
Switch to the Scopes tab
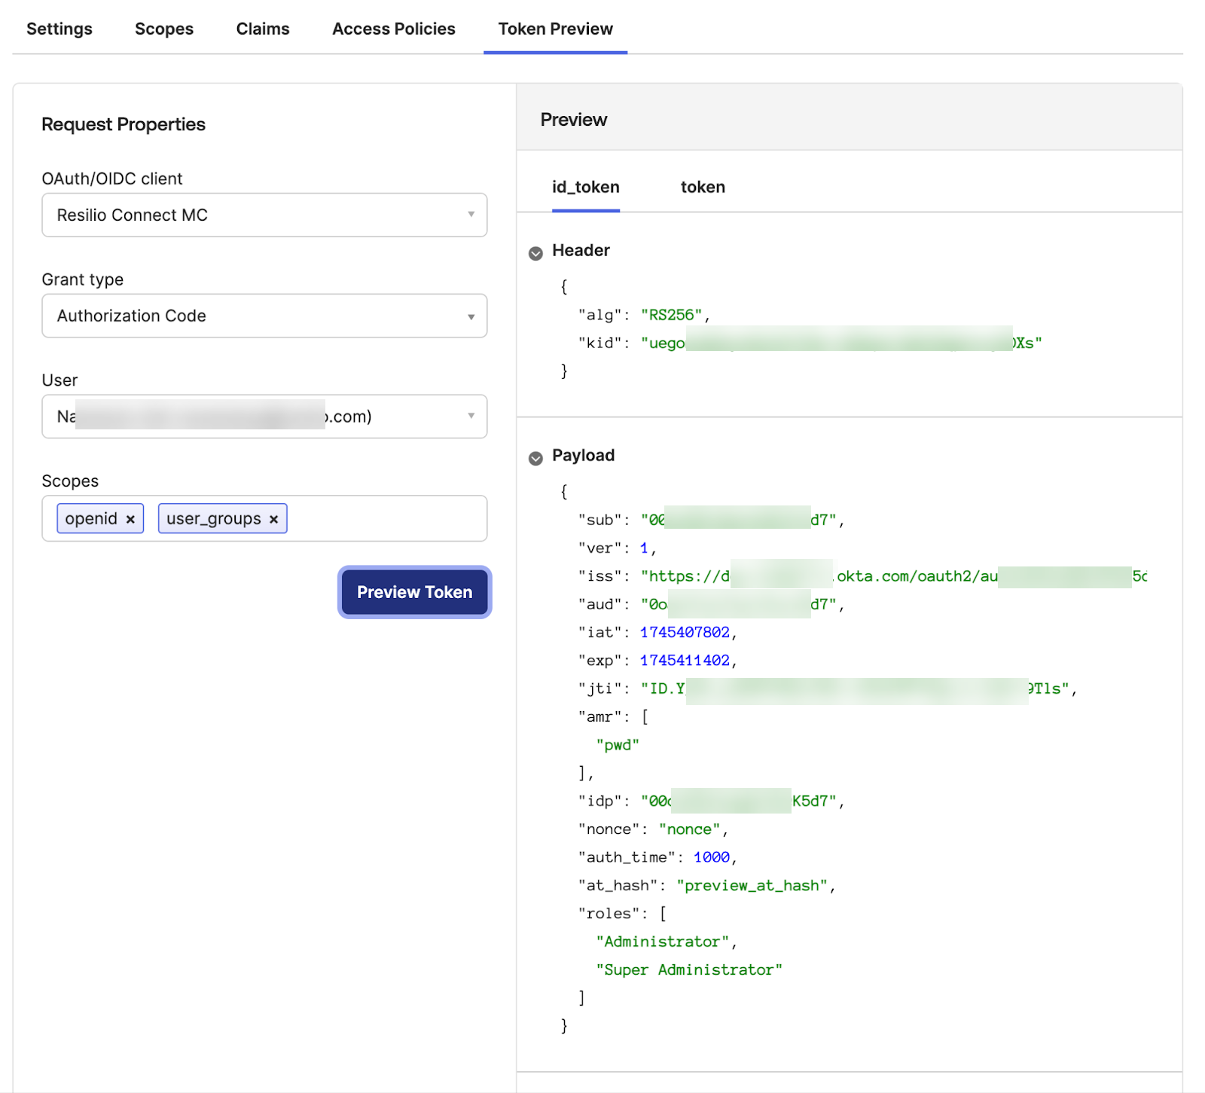click(164, 29)
